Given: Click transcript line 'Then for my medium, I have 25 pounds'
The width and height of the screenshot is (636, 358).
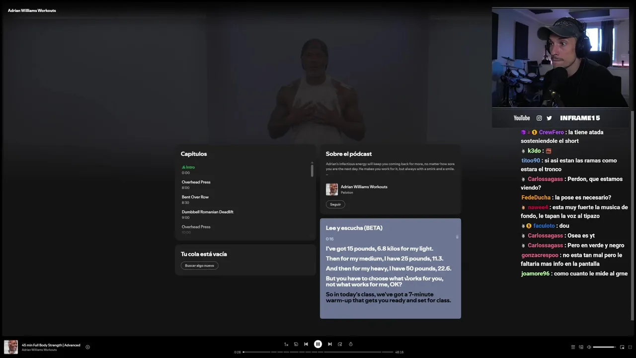Looking at the screenshot, I should click(x=385, y=259).
